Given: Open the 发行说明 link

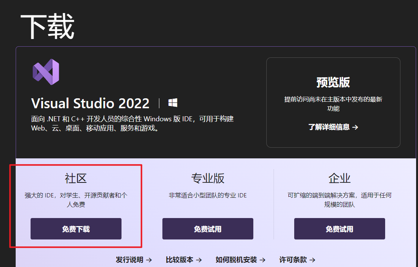Looking at the screenshot, I should 134,260.
